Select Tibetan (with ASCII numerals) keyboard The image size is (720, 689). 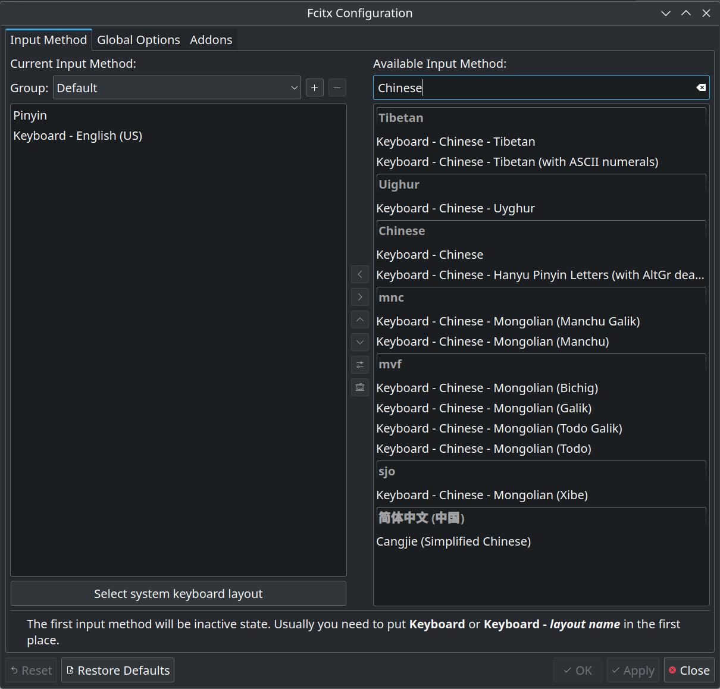point(541,162)
